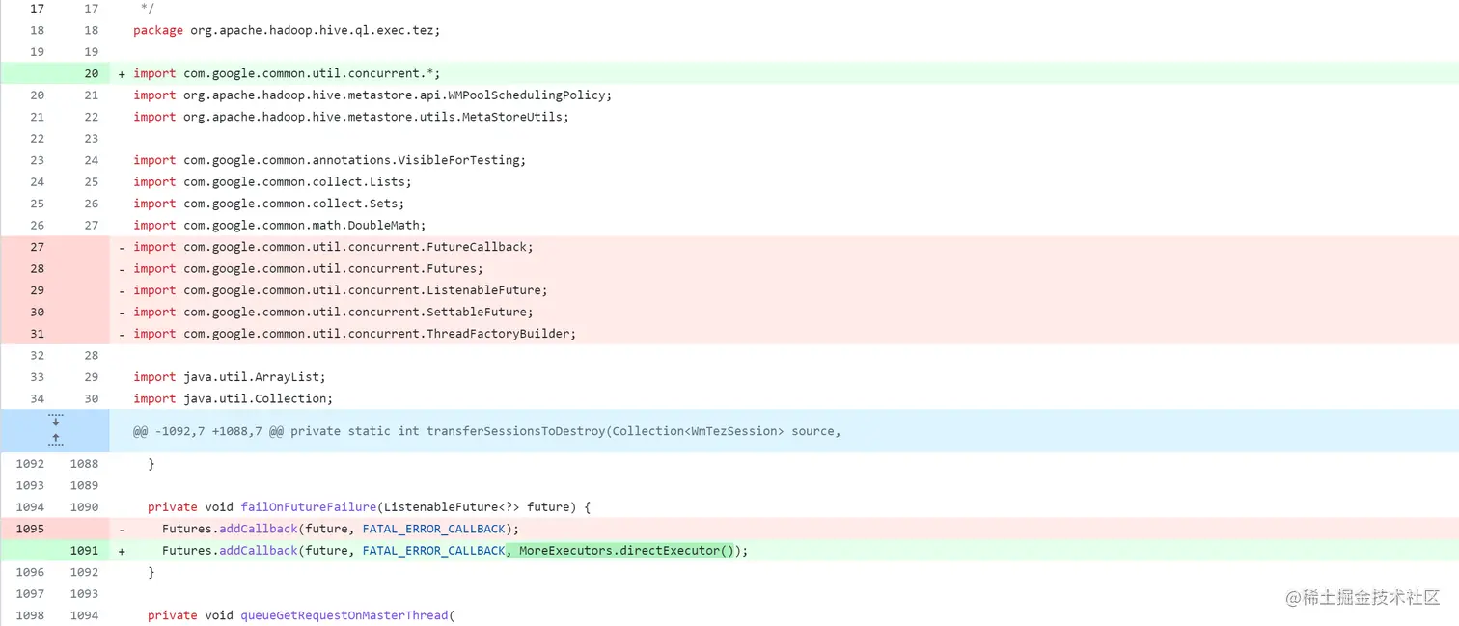
Task: Click the failOnFutureFailure method declaration
Action: pos(369,507)
